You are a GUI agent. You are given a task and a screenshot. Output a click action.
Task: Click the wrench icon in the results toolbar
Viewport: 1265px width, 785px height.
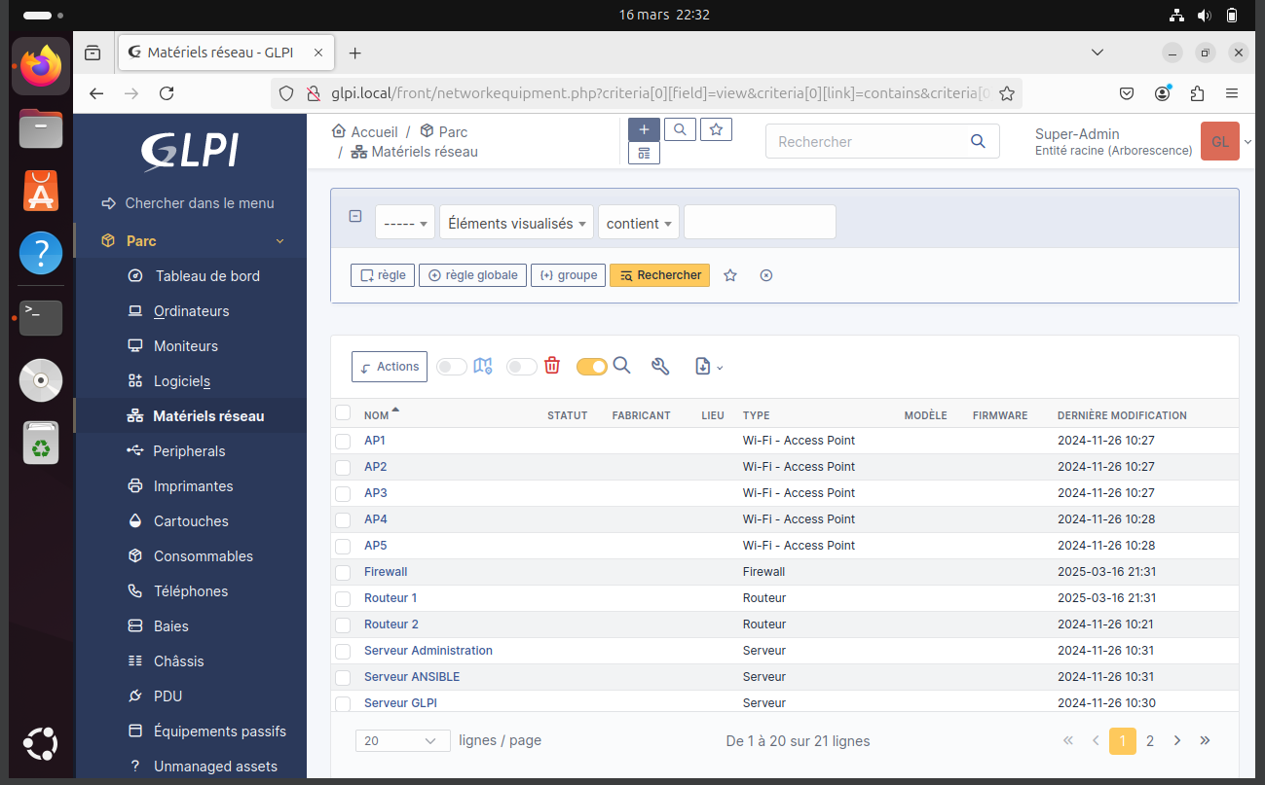pos(660,366)
